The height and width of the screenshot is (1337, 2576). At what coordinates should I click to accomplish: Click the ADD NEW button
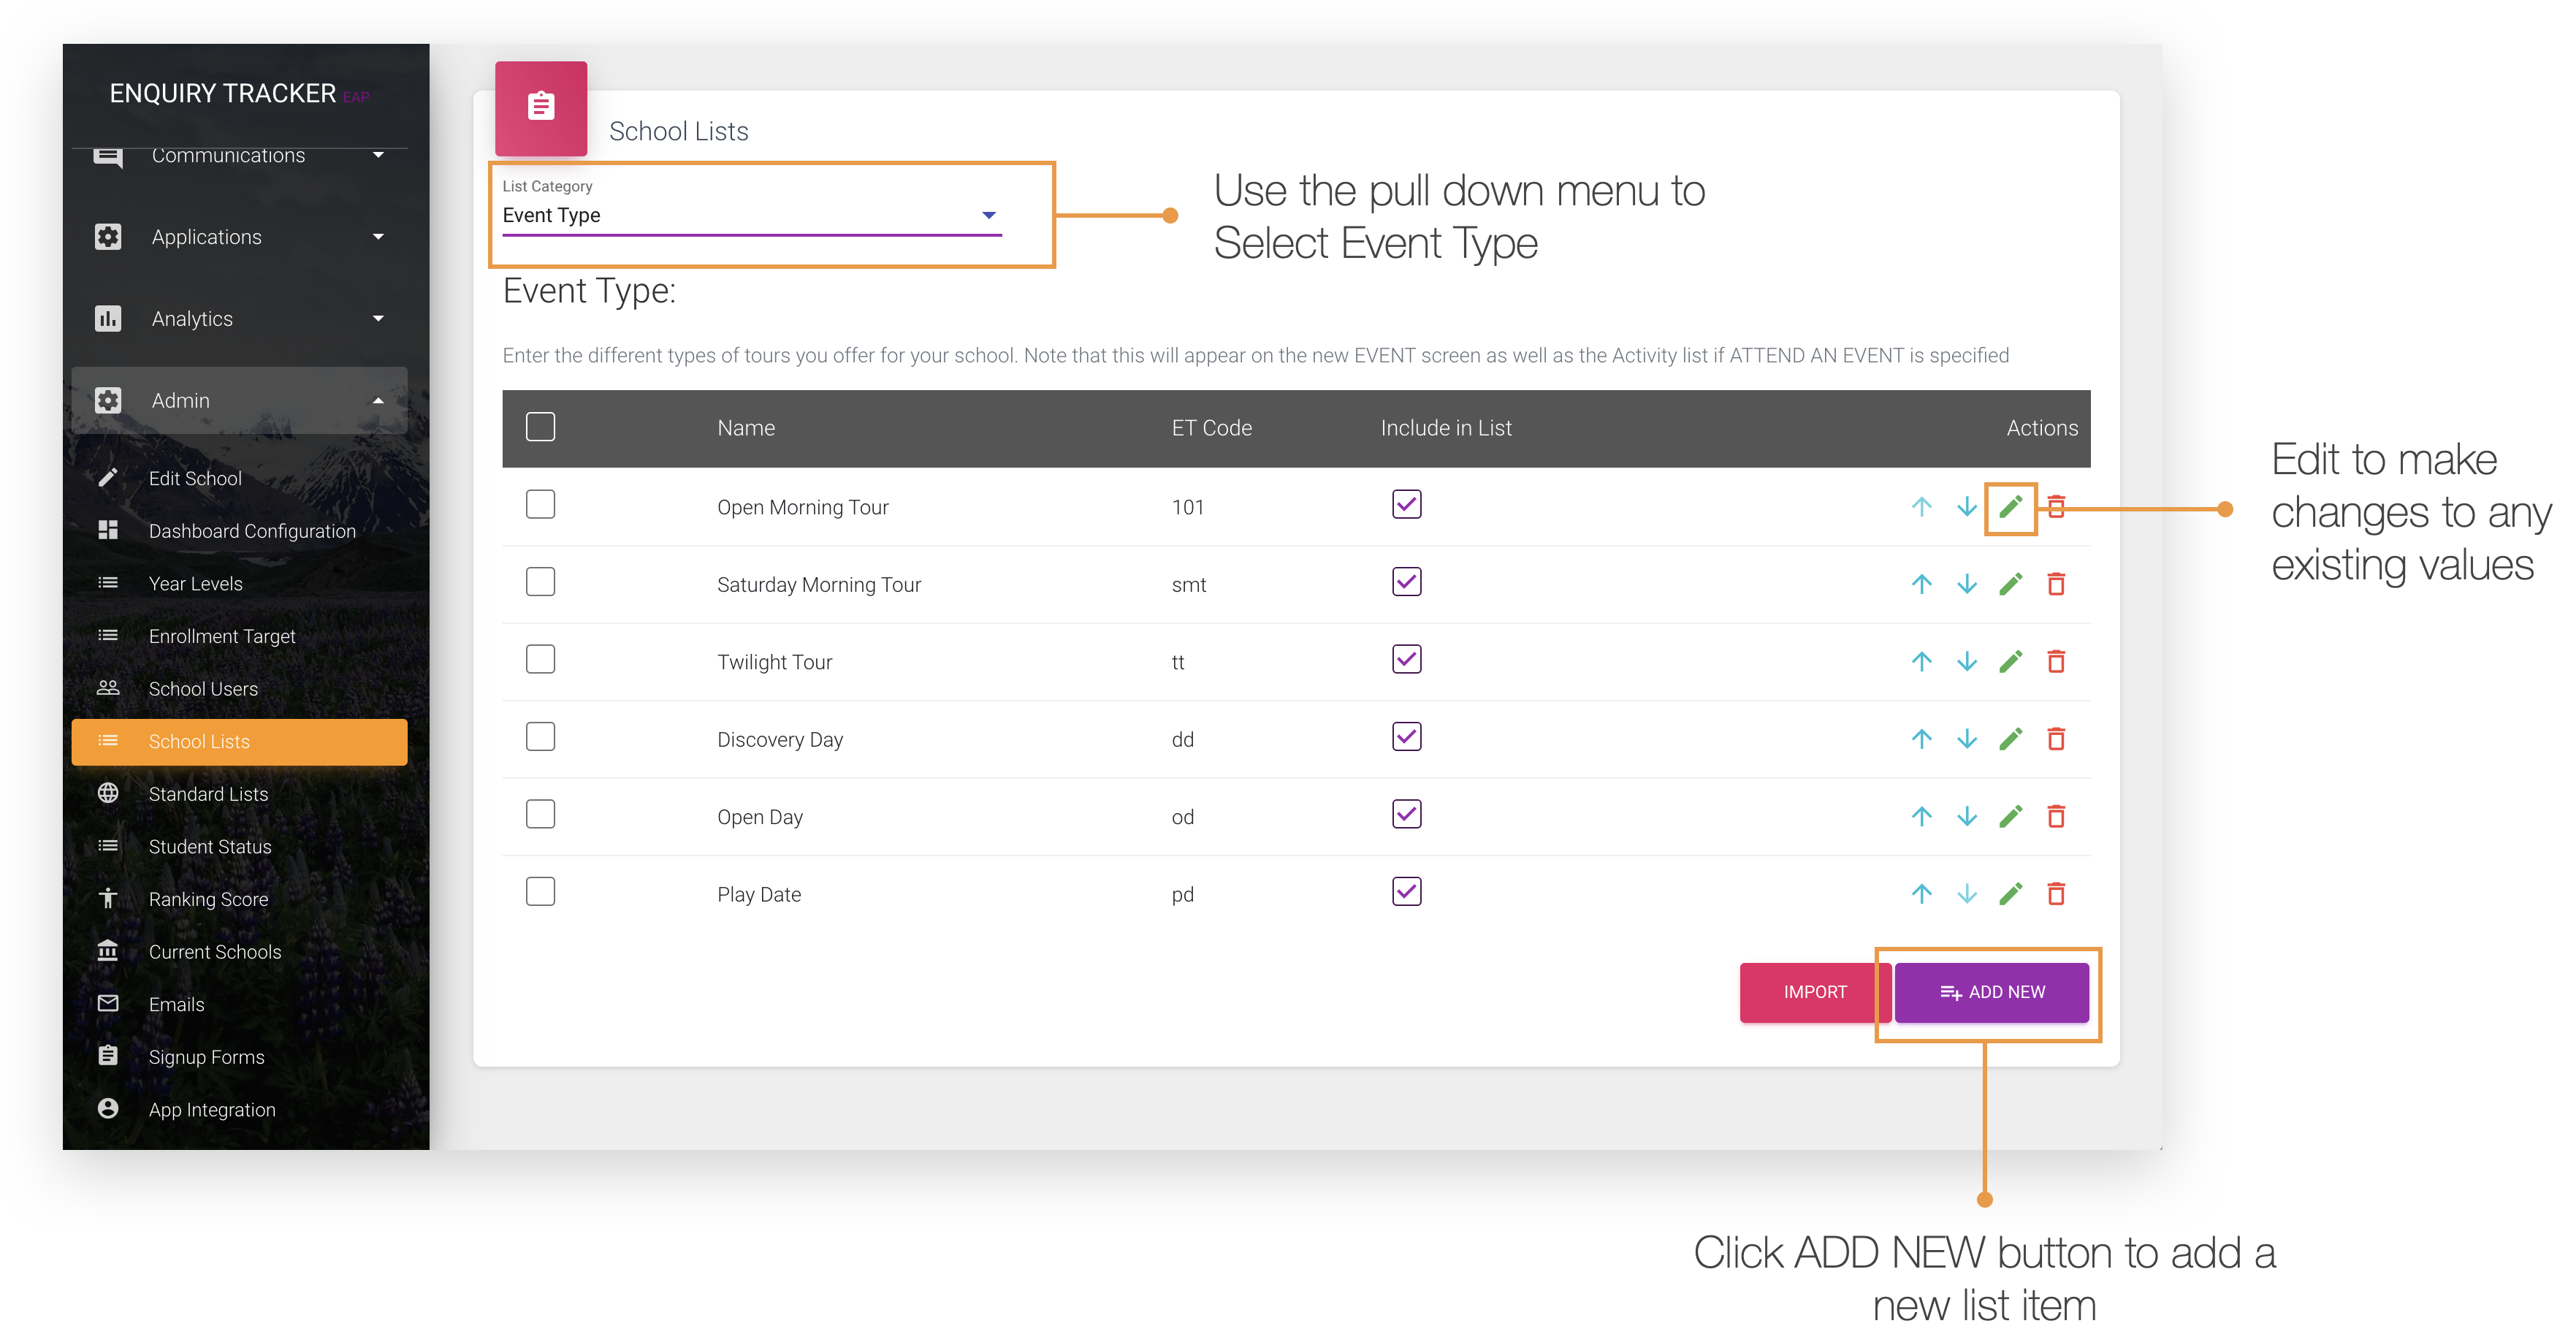click(1991, 992)
